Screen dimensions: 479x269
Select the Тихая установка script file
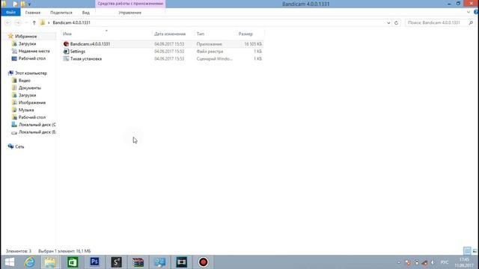(x=162, y=58)
